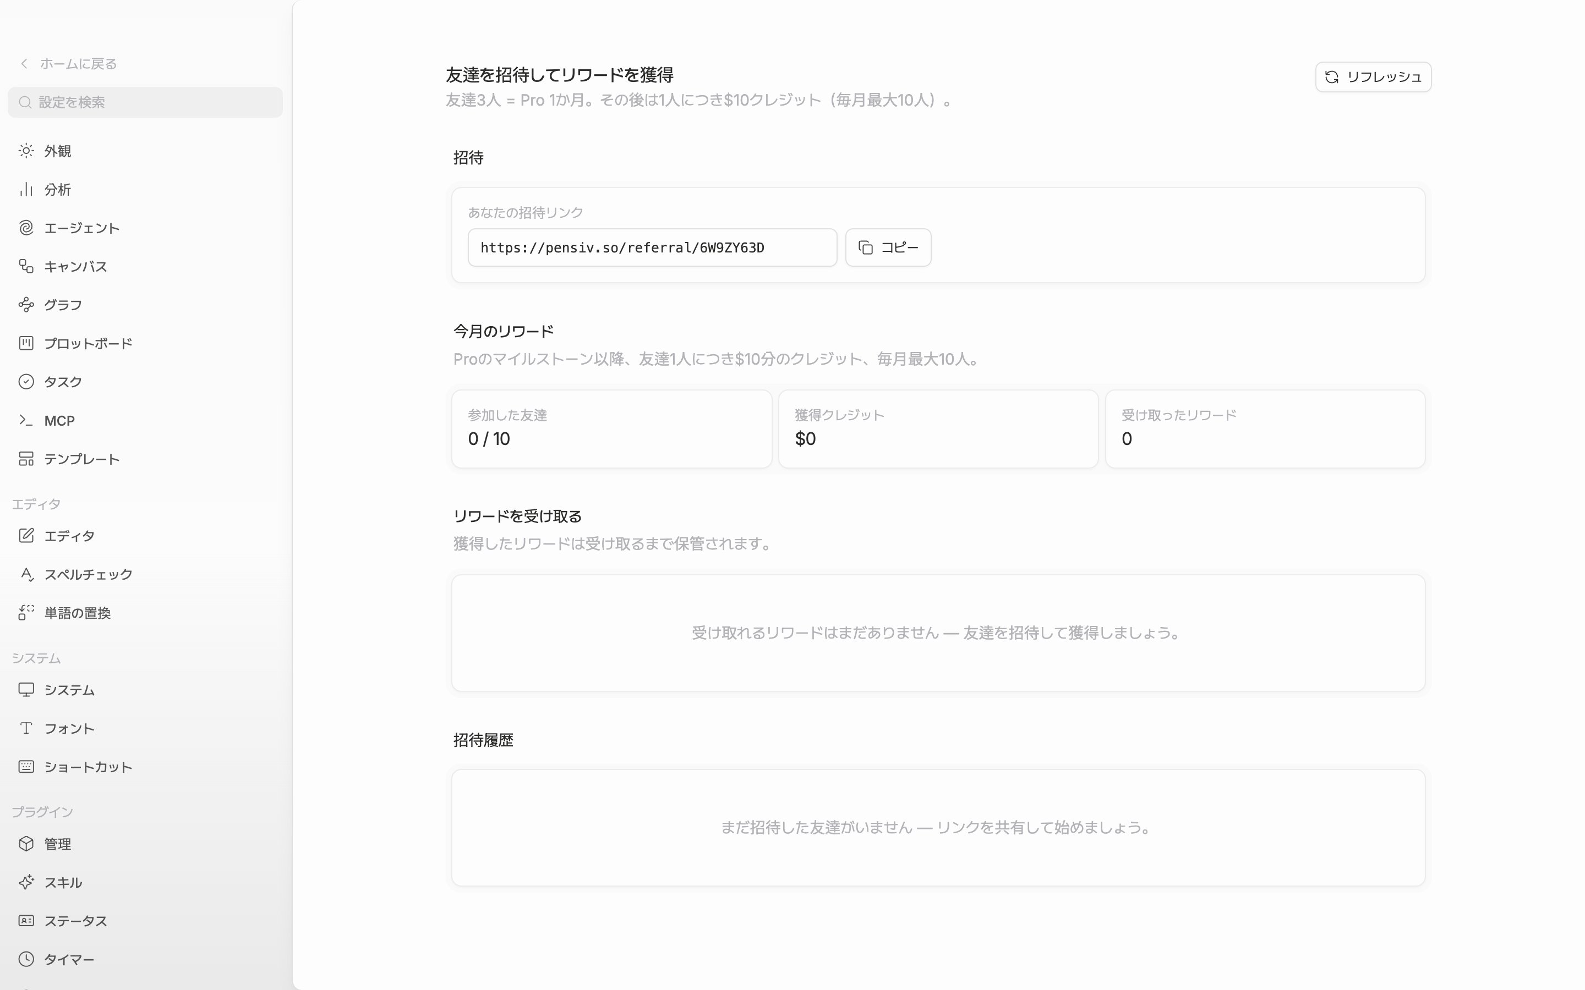The width and height of the screenshot is (1585, 990).
Task: Open the エージェント settings page
Action: click(145, 228)
